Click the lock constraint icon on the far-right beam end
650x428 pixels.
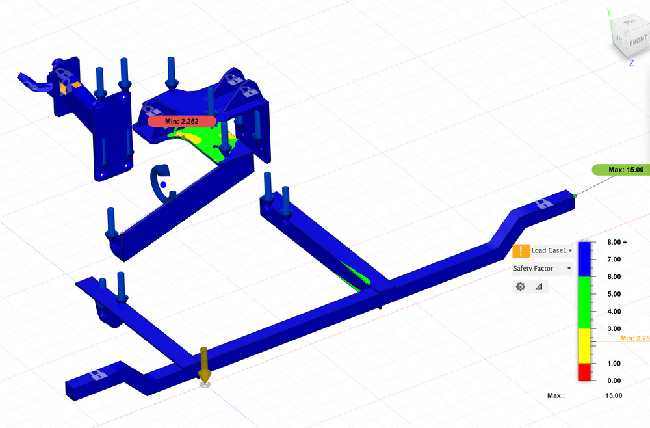tap(542, 204)
